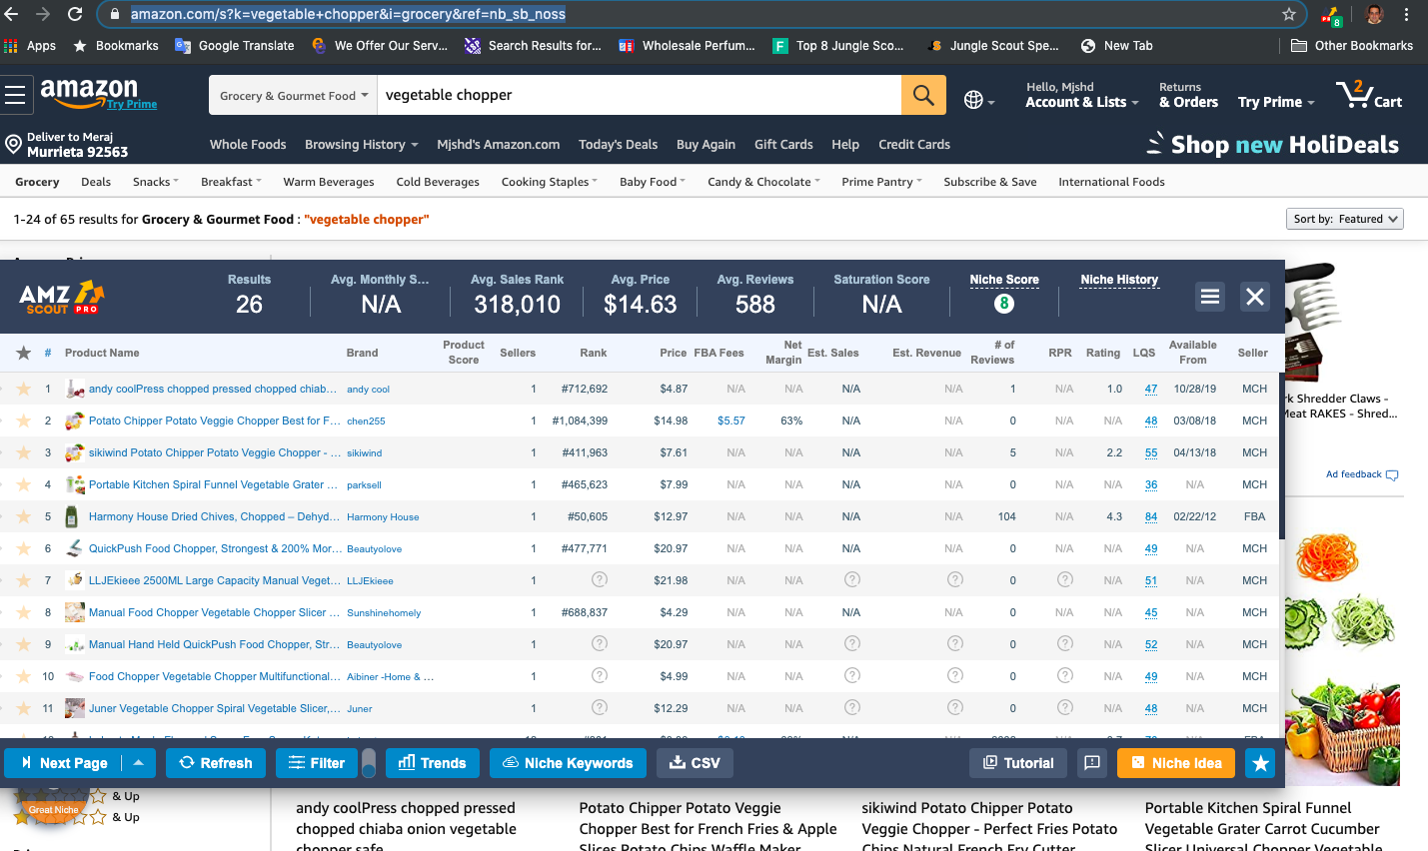Click the Apps grid icon in bookmarks bar
This screenshot has width=1428, height=851.
pos(11,46)
